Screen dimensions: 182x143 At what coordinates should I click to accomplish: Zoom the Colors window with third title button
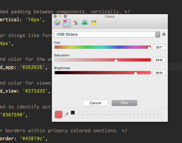[x=65, y=16]
